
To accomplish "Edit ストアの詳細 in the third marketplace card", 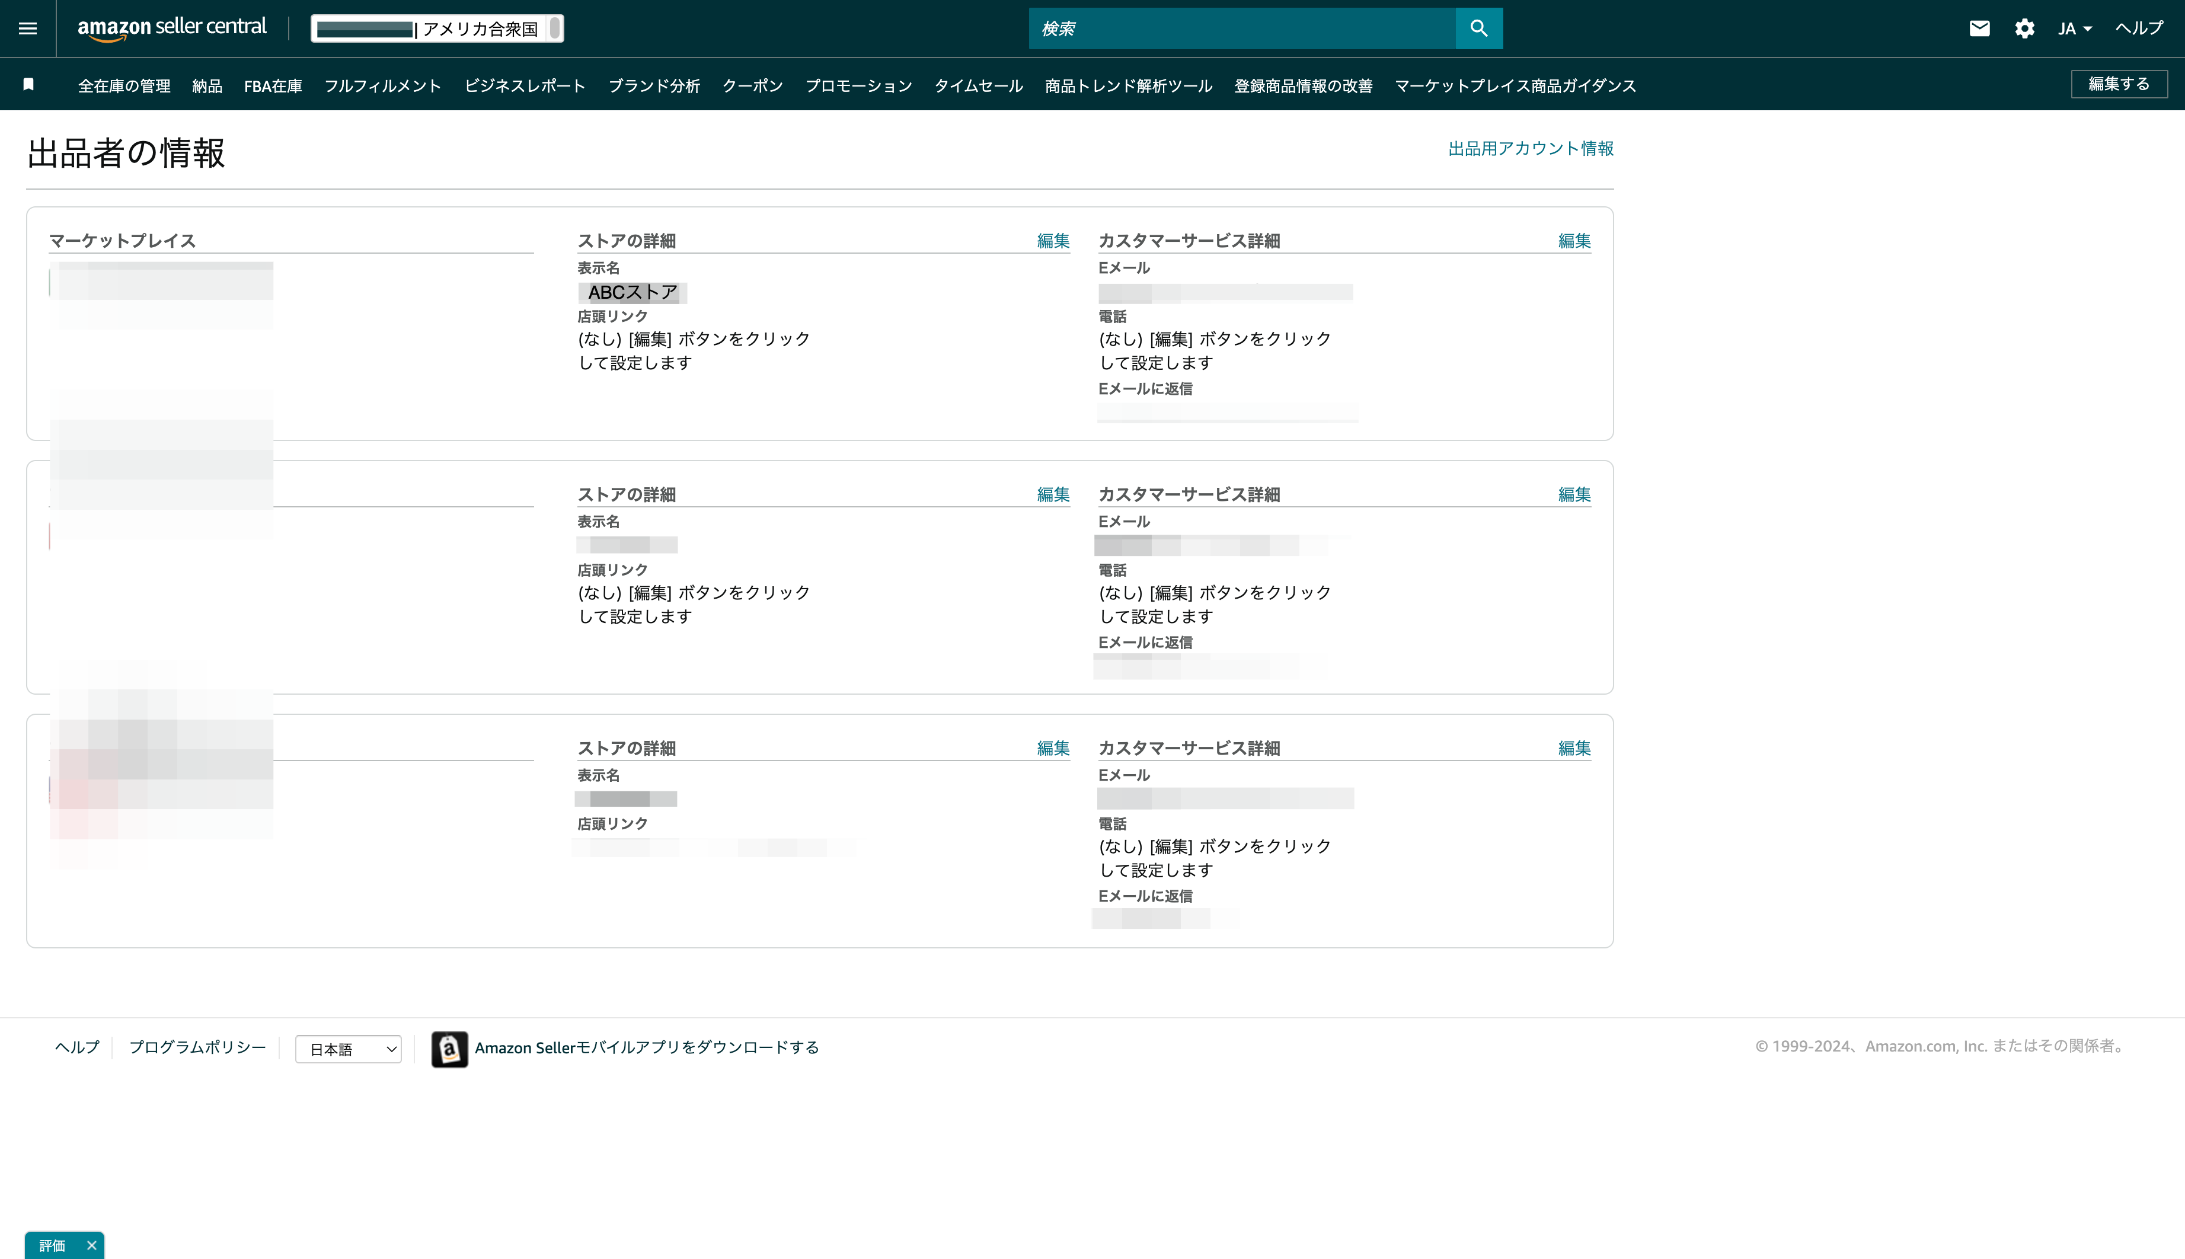I will (1053, 748).
